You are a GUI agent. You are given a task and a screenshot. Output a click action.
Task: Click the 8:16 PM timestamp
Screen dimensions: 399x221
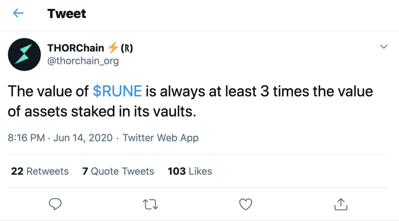point(26,138)
